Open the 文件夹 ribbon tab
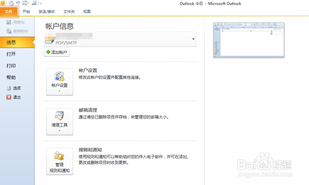Screen dimensions: 309x185 (69, 12)
